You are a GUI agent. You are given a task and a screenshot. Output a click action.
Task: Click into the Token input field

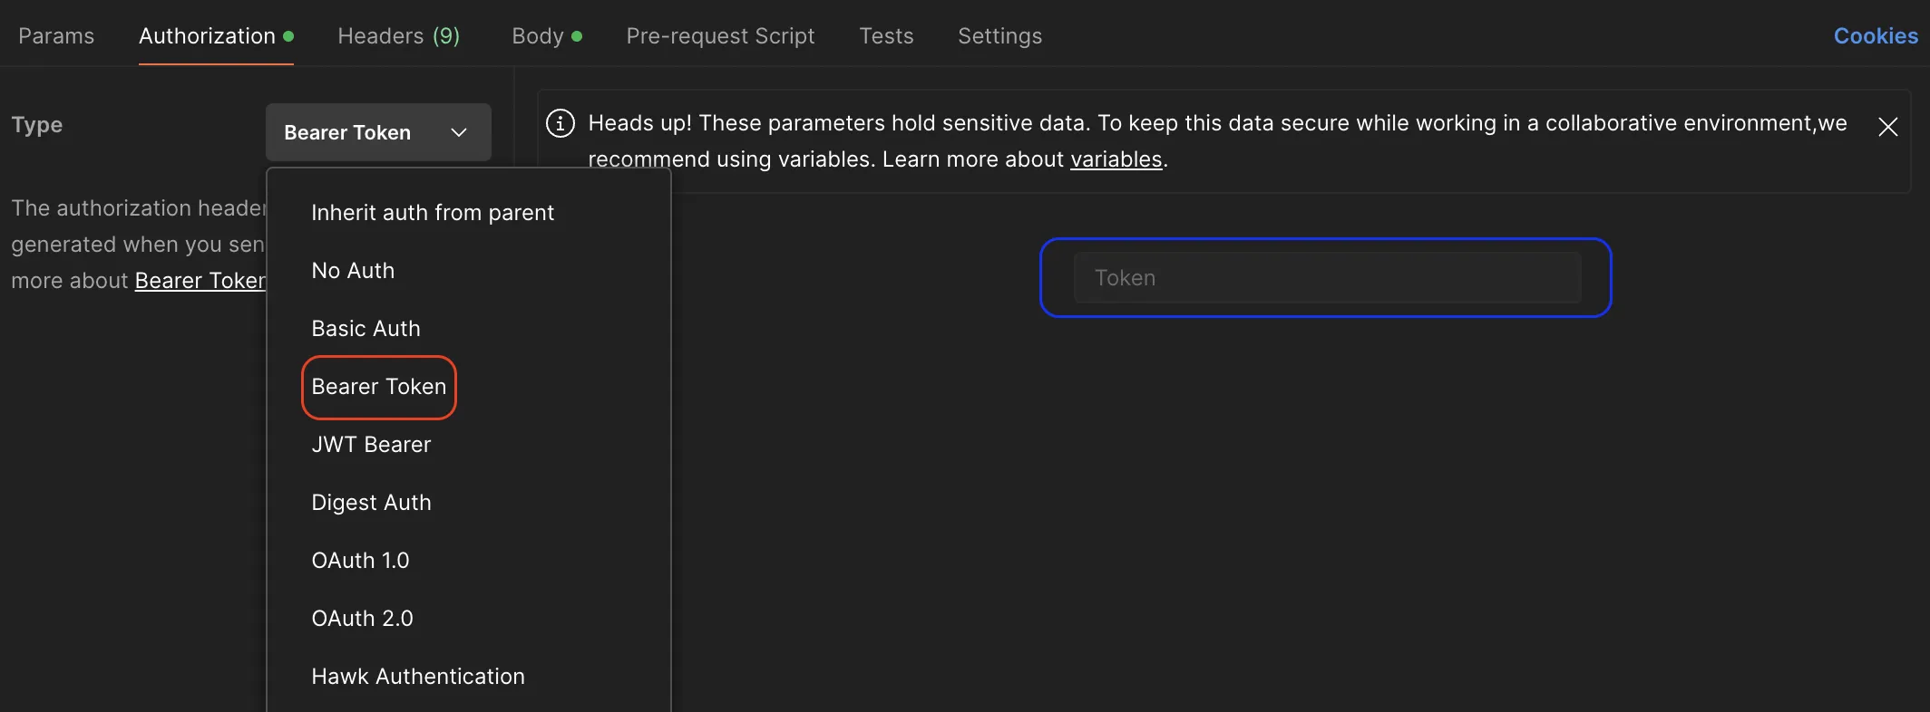click(1326, 278)
